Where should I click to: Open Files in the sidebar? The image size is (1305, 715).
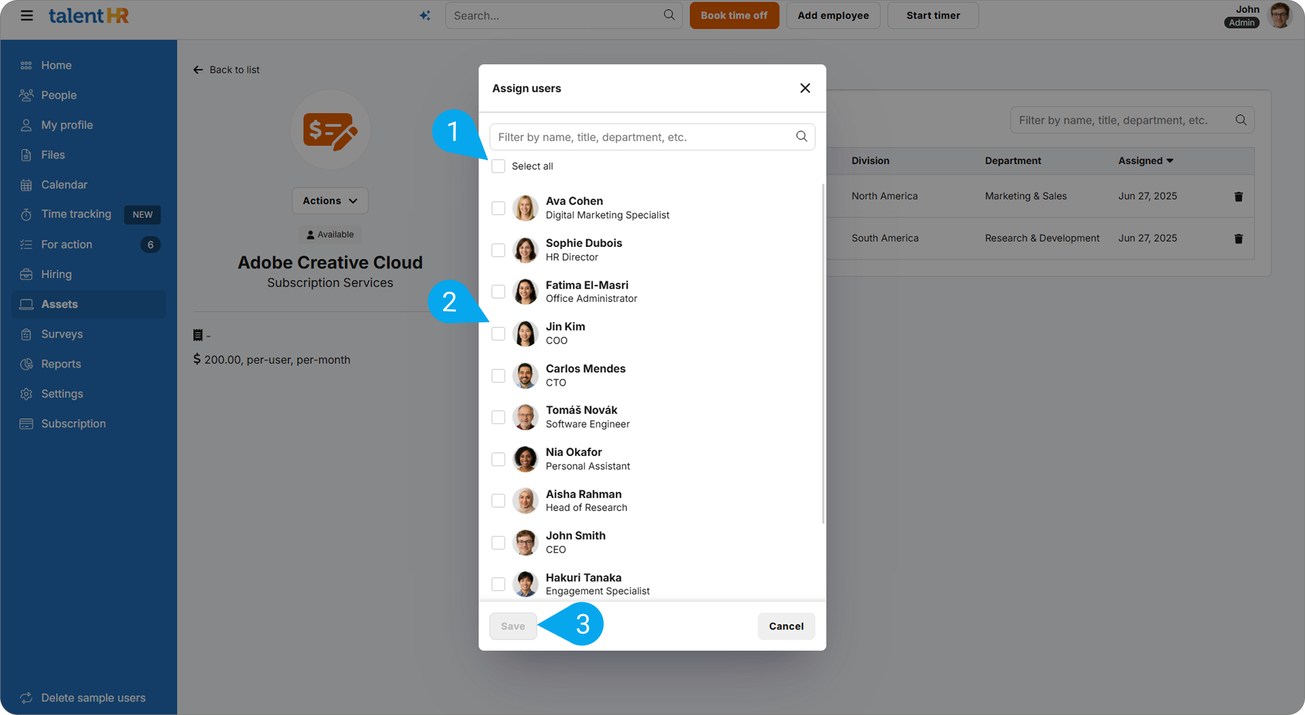click(89, 155)
